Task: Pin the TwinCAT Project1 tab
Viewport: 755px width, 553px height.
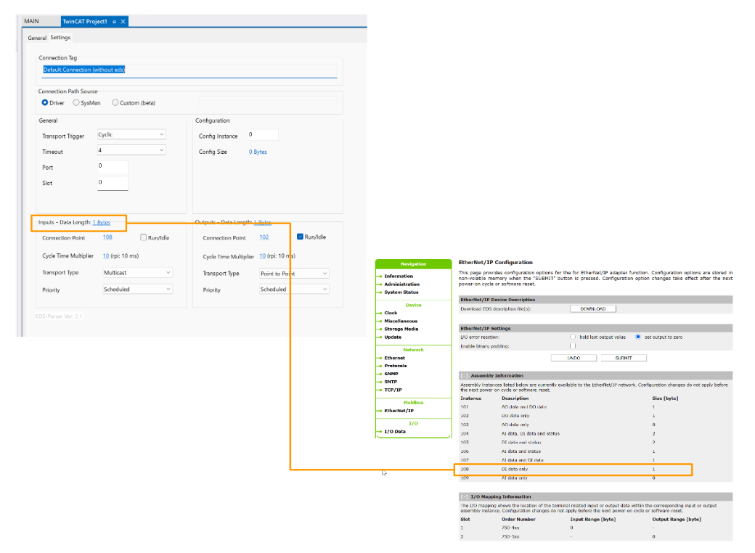Action: click(x=115, y=22)
